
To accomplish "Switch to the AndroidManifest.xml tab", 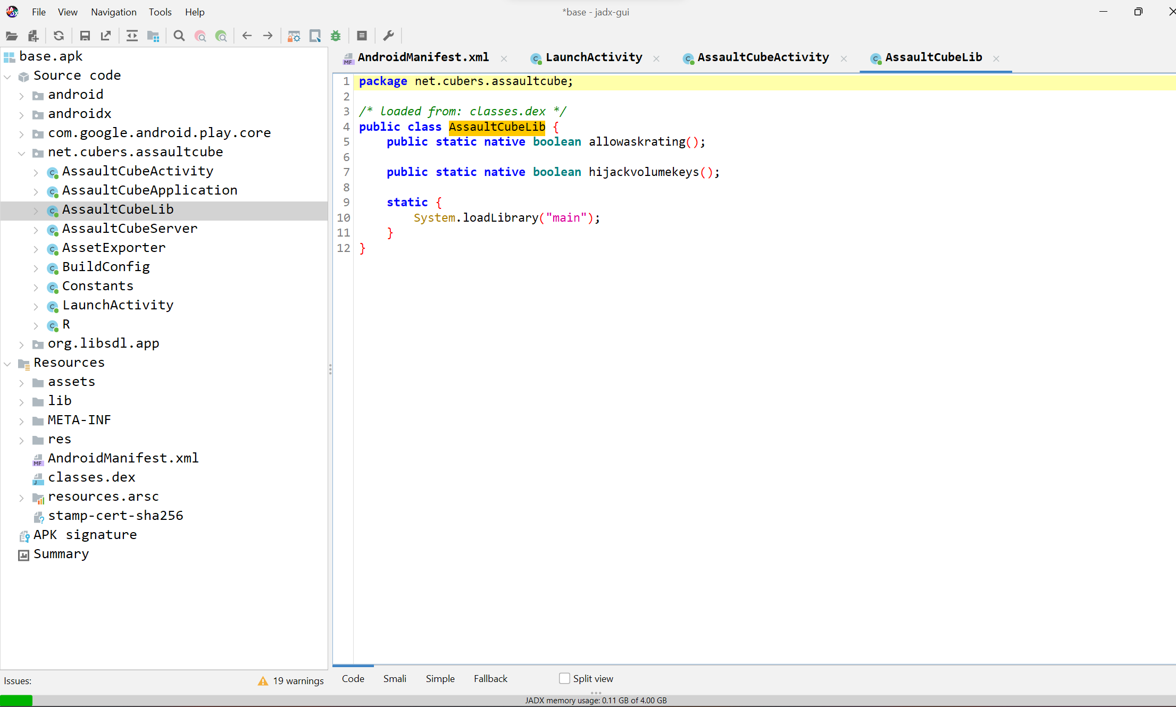I will click(x=423, y=57).
